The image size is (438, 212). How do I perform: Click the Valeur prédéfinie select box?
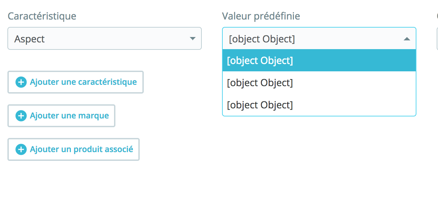click(319, 39)
